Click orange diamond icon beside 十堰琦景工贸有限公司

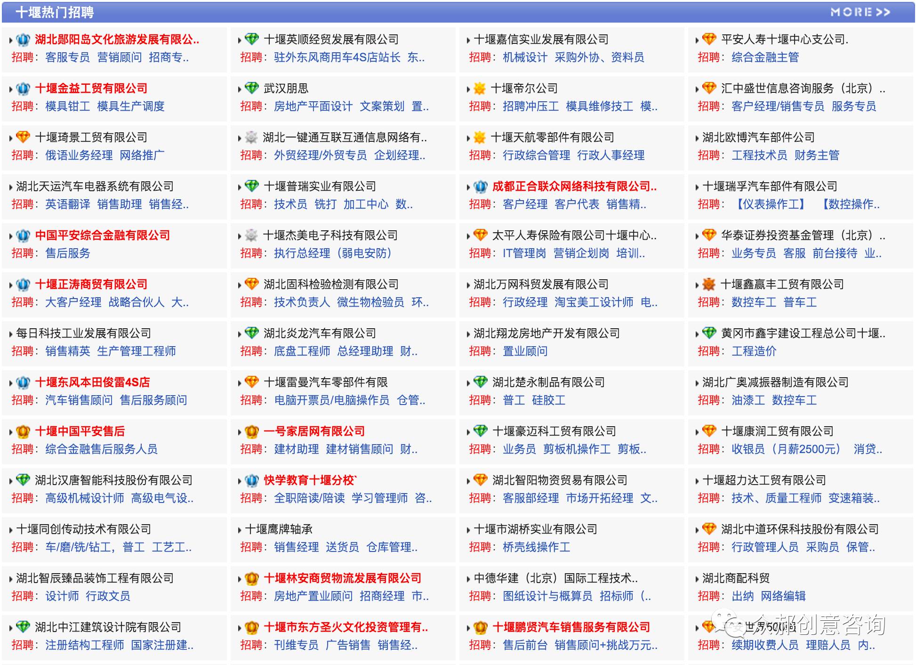pyautogui.click(x=23, y=137)
